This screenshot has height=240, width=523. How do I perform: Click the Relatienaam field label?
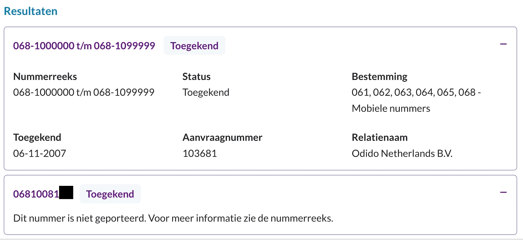click(x=380, y=137)
